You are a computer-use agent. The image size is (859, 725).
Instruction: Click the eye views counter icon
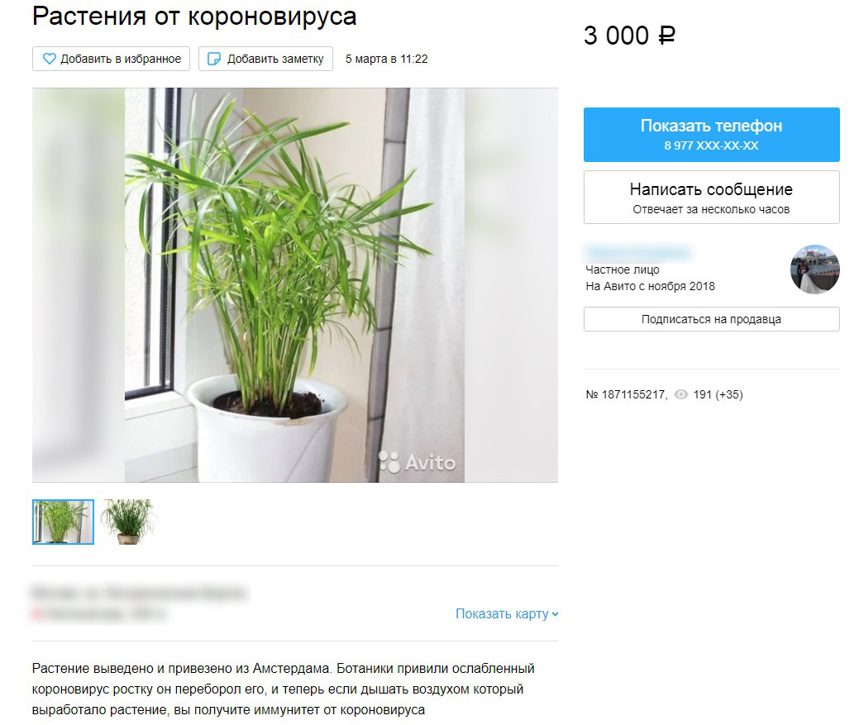(681, 394)
